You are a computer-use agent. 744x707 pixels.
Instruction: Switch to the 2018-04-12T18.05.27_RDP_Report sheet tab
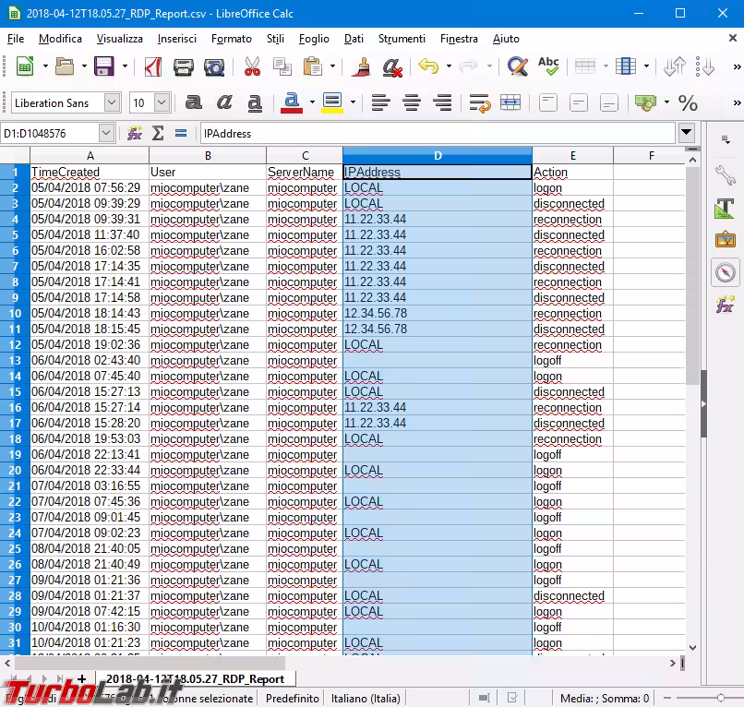[188, 679]
